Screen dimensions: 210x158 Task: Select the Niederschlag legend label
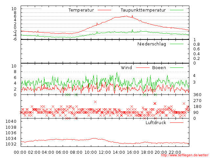152,44
